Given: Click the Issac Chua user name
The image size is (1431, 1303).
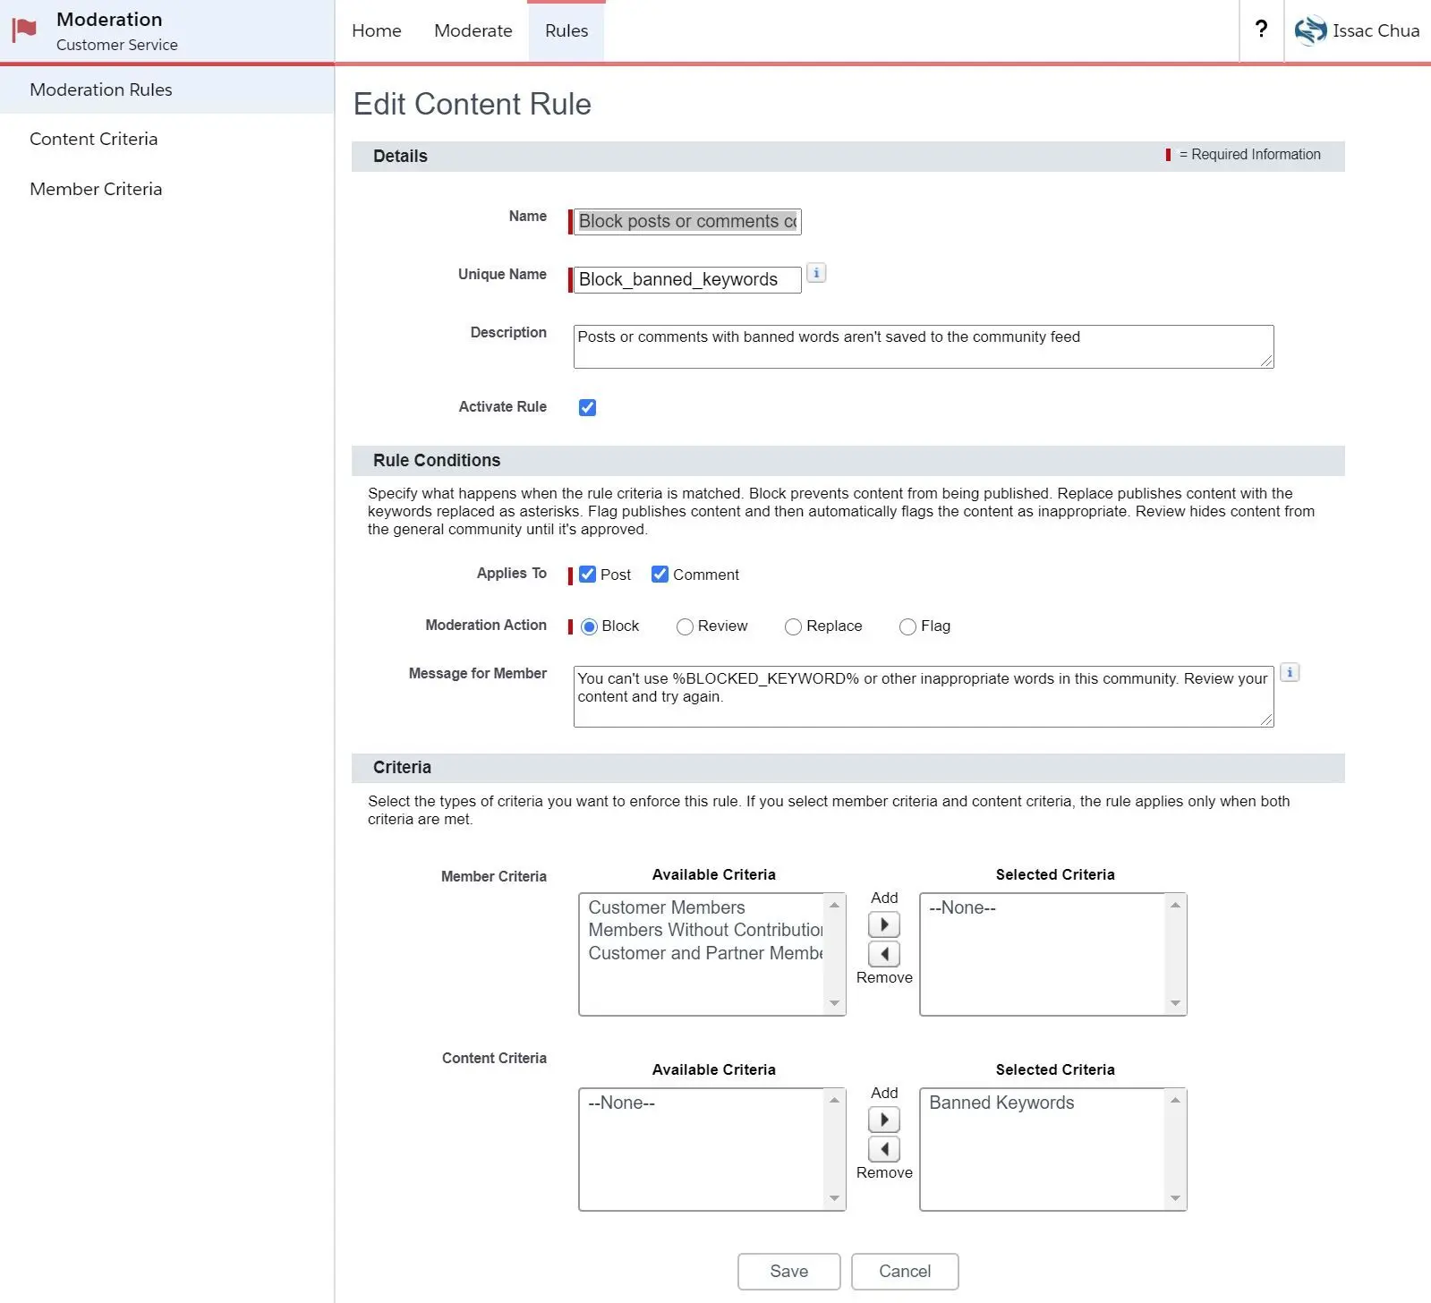Looking at the screenshot, I should click(x=1376, y=30).
